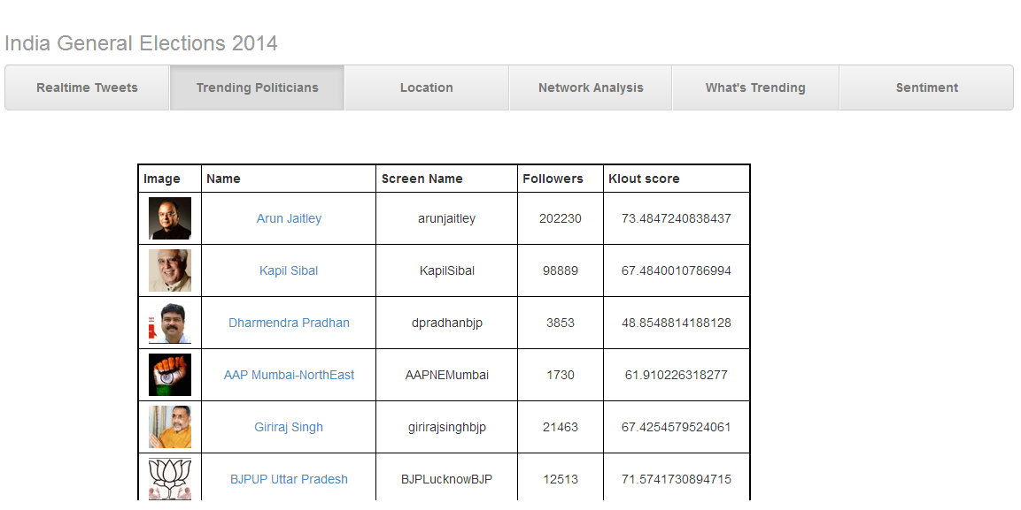This screenshot has height=510, width=1021.
Task: Follow the Dharmendra Pradhan link
Action: click(289, 323)
